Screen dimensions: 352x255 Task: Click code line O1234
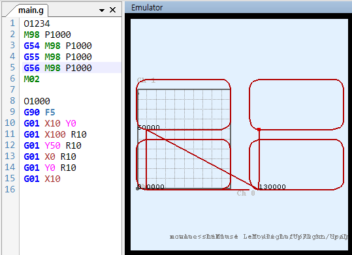tap(37, 23)
